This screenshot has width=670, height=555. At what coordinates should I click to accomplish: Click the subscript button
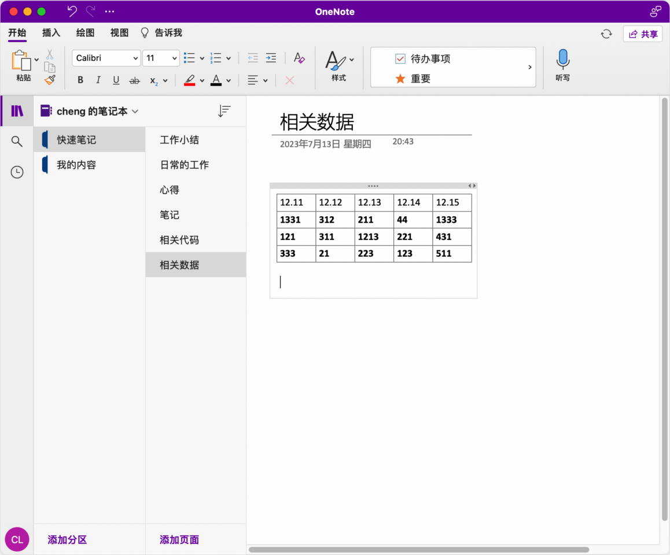(x=154, y=80)
